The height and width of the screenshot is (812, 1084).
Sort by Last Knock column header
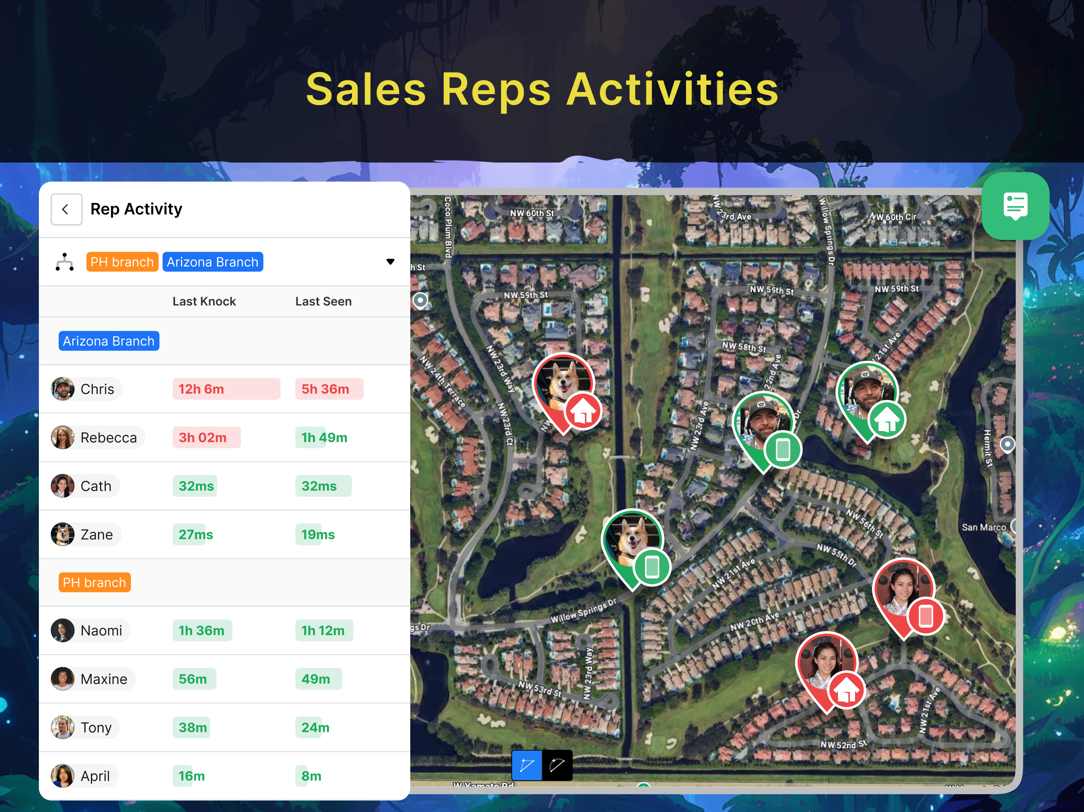coord(204,301)
